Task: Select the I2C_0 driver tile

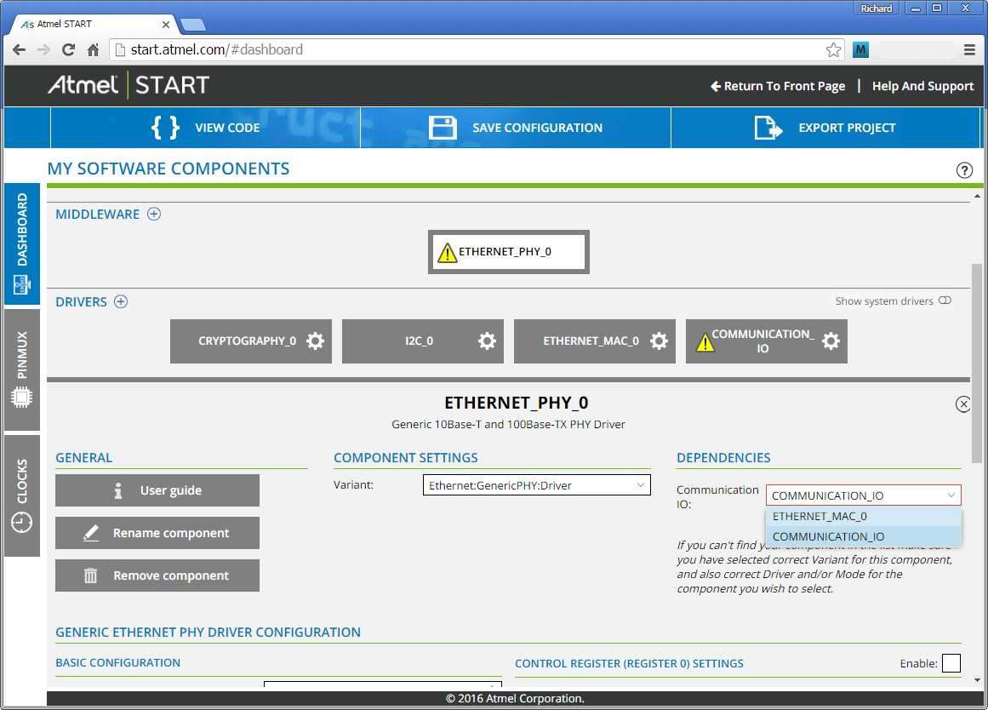Action: pos(423,341)
